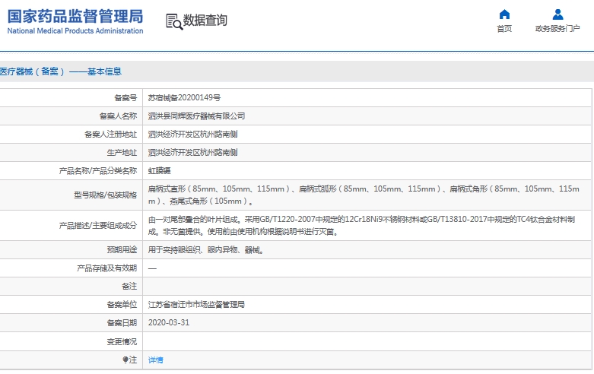
Task: Open the 详情 link in the 注 row
Action: pos(155,360)
